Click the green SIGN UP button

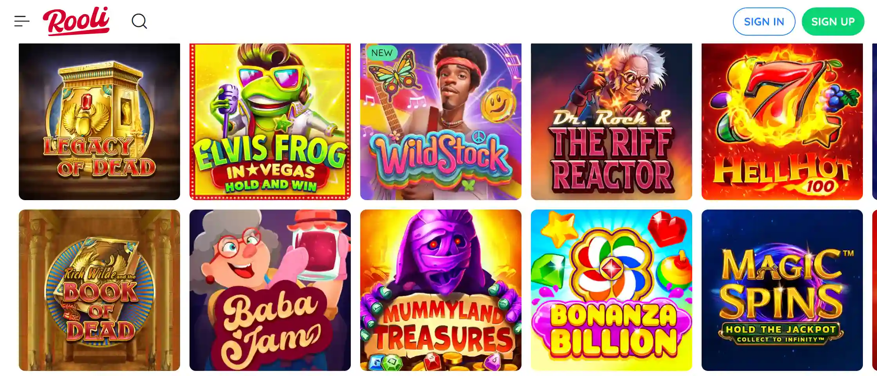[833, 22]
